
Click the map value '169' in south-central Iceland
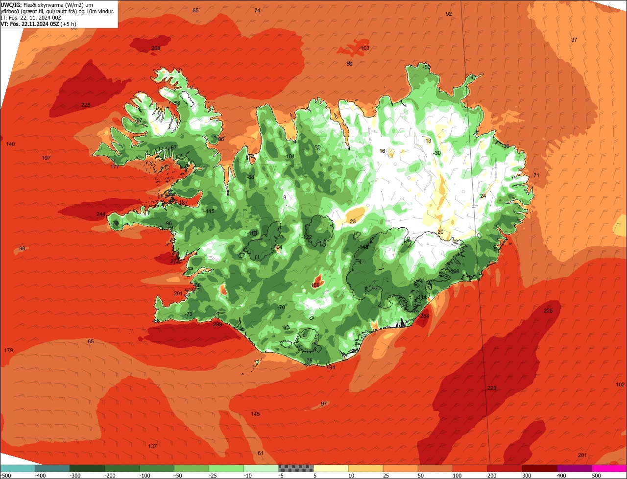(x=315, y=285)
